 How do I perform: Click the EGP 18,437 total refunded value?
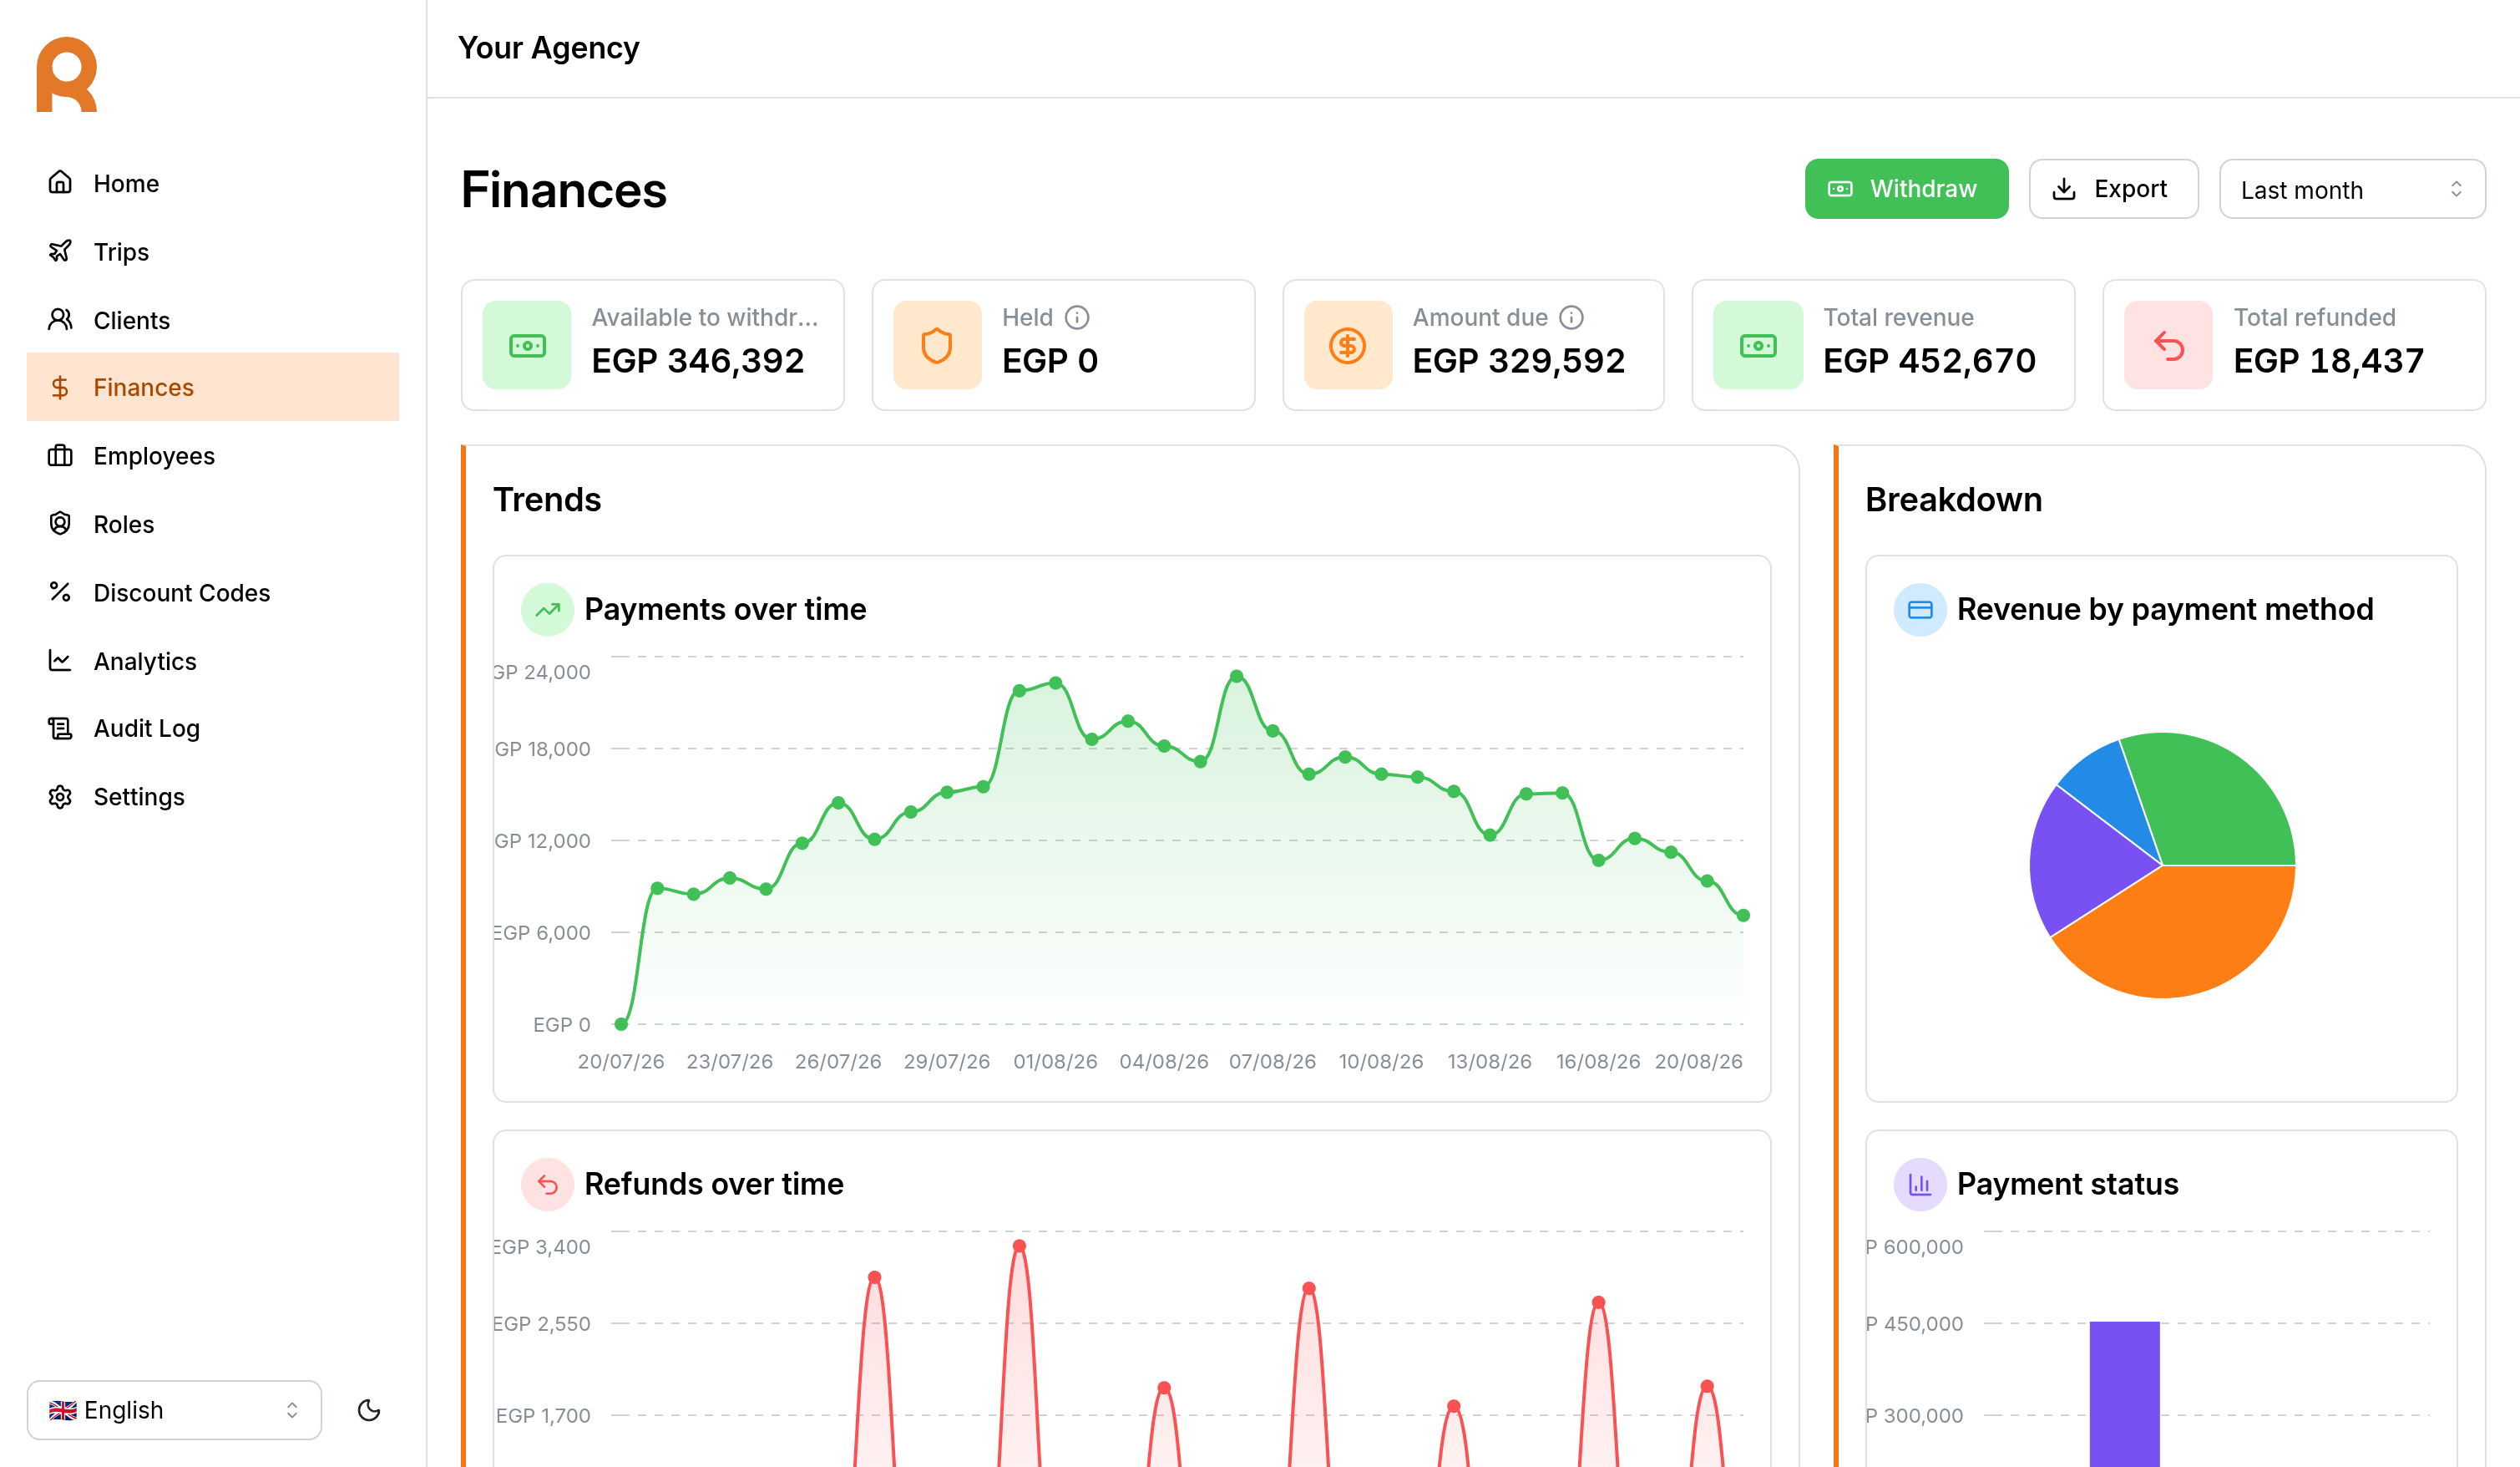click(2328, 360)
